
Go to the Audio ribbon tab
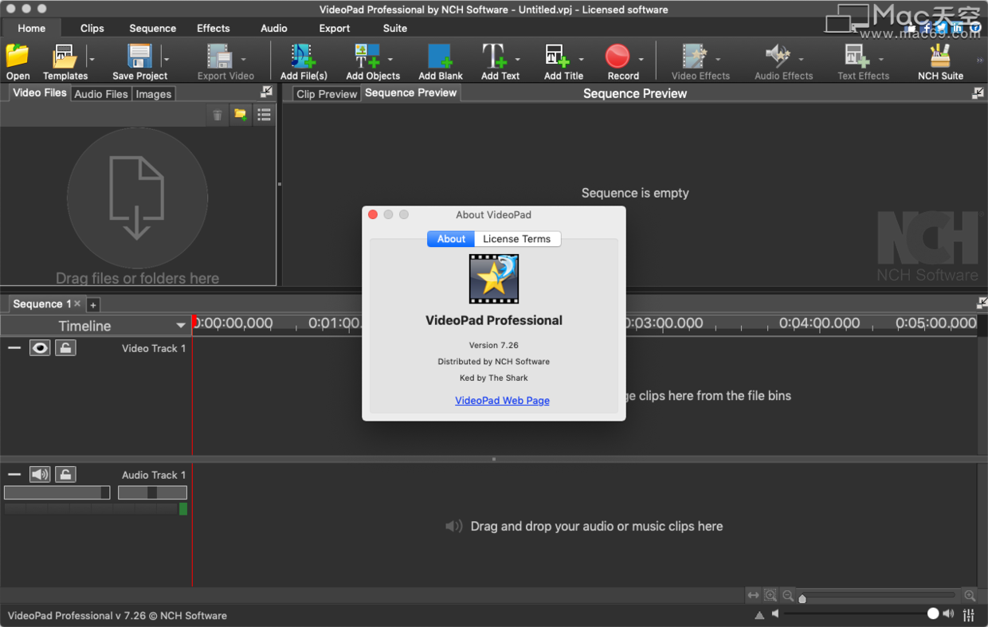pyautogui.click(x=274, y=28)
